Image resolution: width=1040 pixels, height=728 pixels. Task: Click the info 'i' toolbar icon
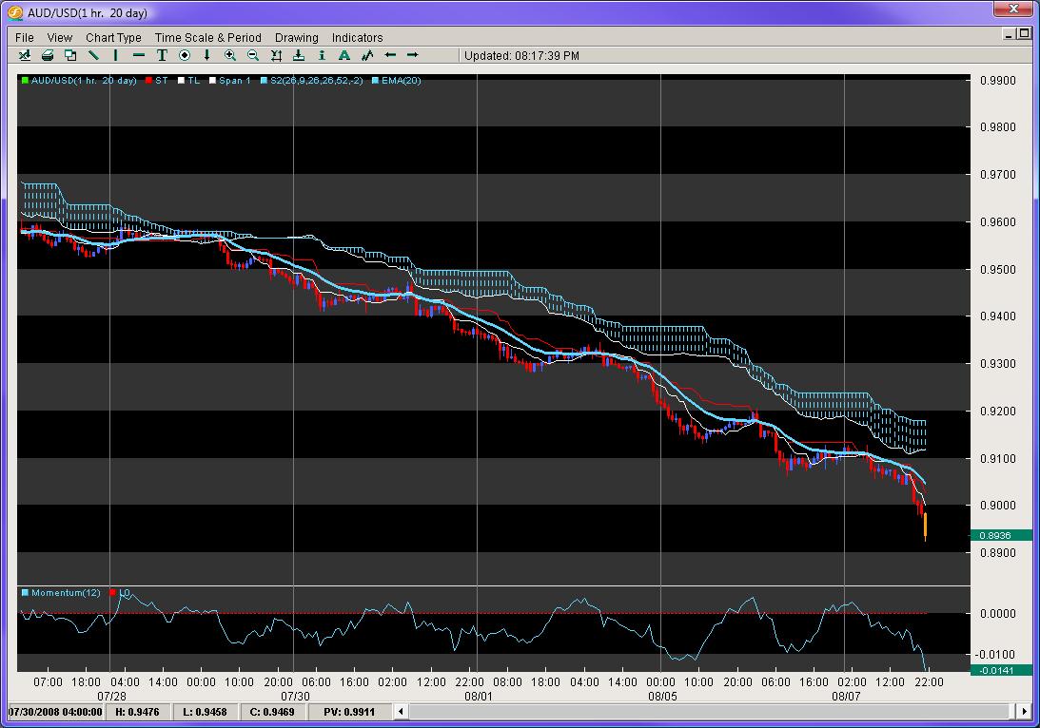[322, 55]
